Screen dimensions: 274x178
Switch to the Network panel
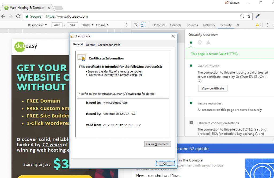tap(209, 25)
